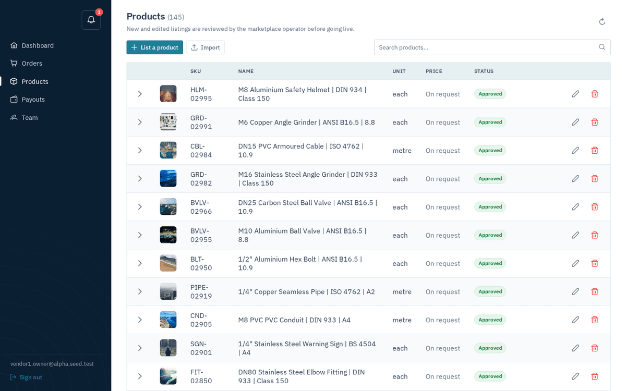Screen dimensions: 626x391
Task: Edit the BVLV-02955 aluminium ball valve
Action: point(575,235)
